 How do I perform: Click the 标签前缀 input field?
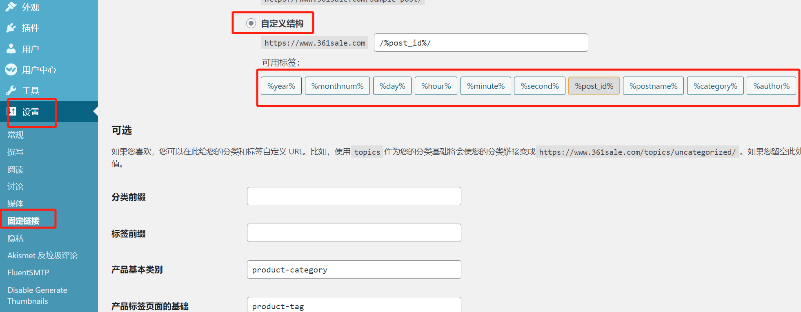click(354, 233)
